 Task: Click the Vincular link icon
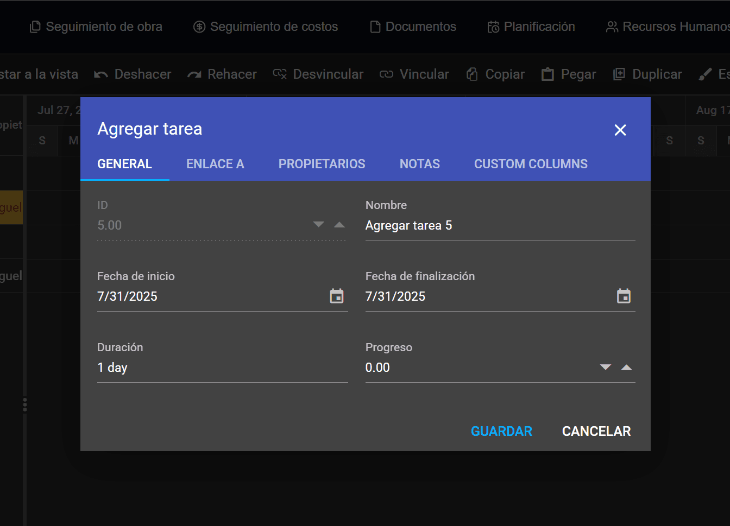pyautogui.click(x=386, y=74)
